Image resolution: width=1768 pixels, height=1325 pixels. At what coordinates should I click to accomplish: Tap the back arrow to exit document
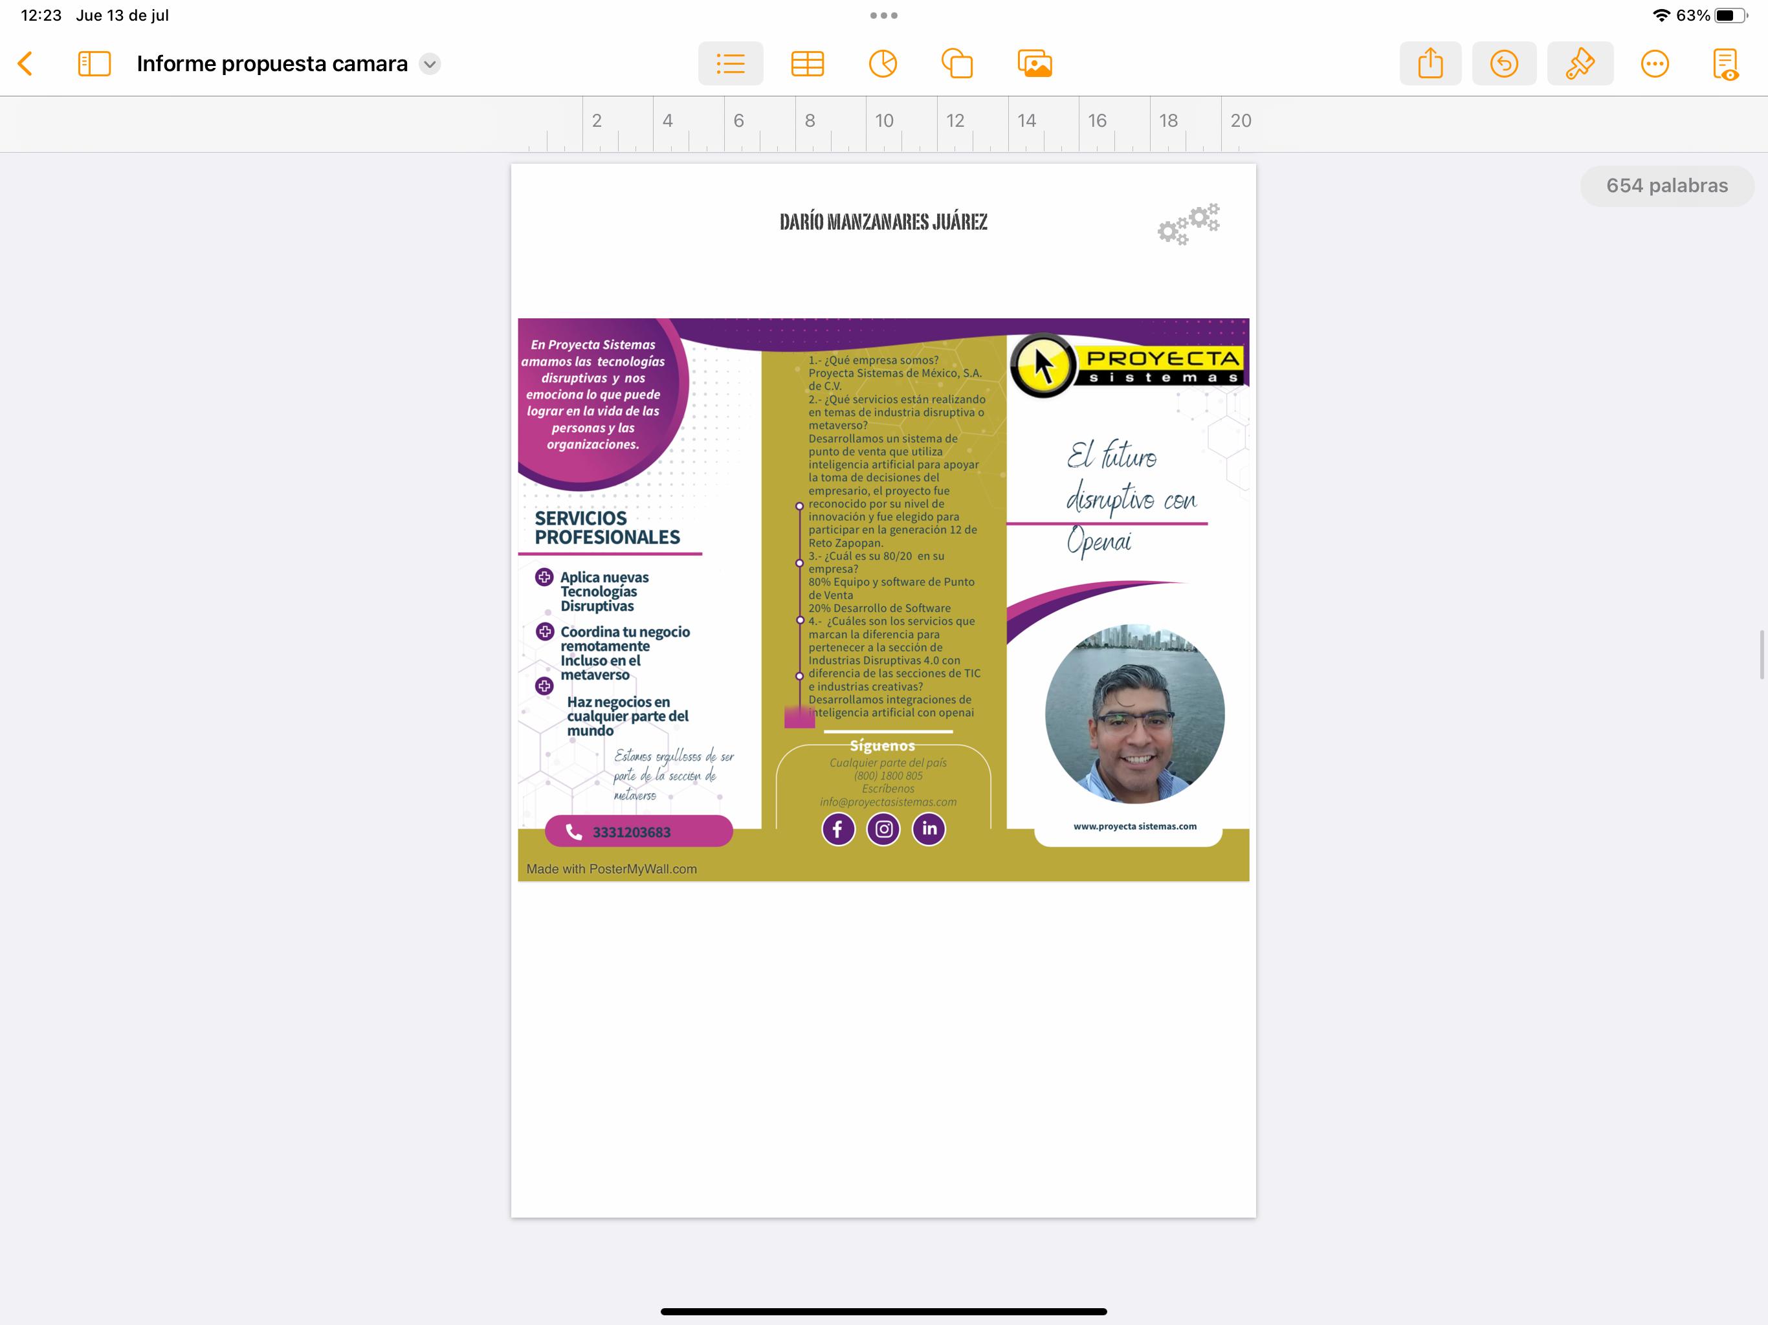tap(26, 64)
